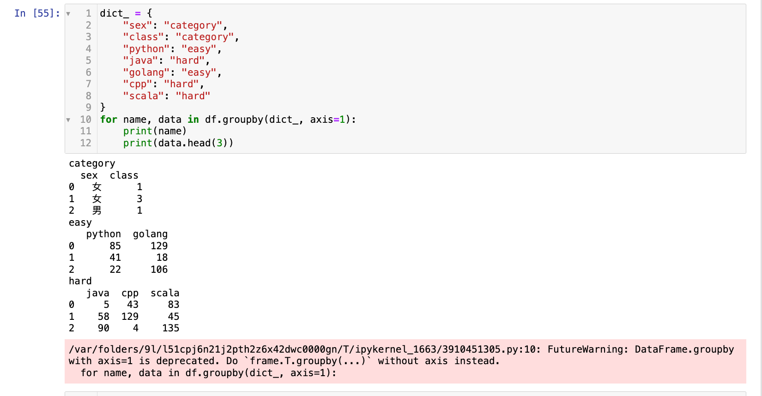The width and height of the screenshot is (762, 396).
Task: Collapse the dict_ definition fold arrow
Action: pyautogui.click(x=68, y=14)
